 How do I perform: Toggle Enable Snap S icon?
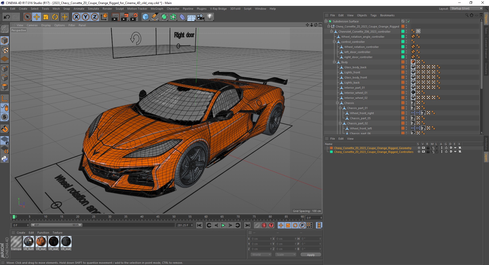(5, 117)
